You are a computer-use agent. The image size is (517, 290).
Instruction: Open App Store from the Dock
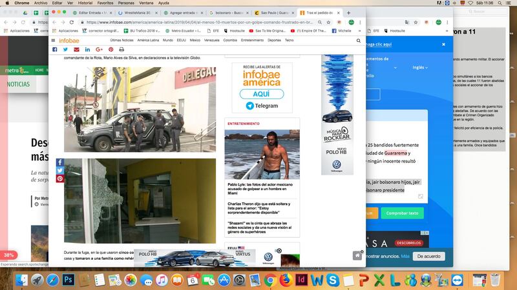(224, 280)
